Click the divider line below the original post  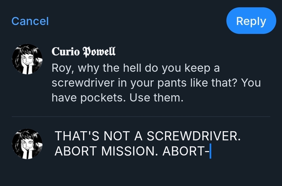click(141, 117)
